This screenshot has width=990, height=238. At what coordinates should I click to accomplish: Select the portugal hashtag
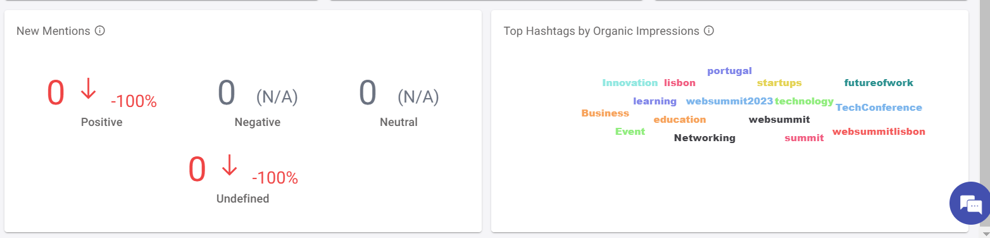click(729, 71)
